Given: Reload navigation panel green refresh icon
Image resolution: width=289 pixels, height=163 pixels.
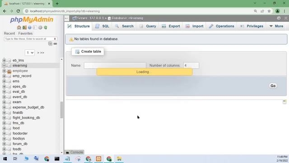Looking at the screenshot, I should (46, 28).
